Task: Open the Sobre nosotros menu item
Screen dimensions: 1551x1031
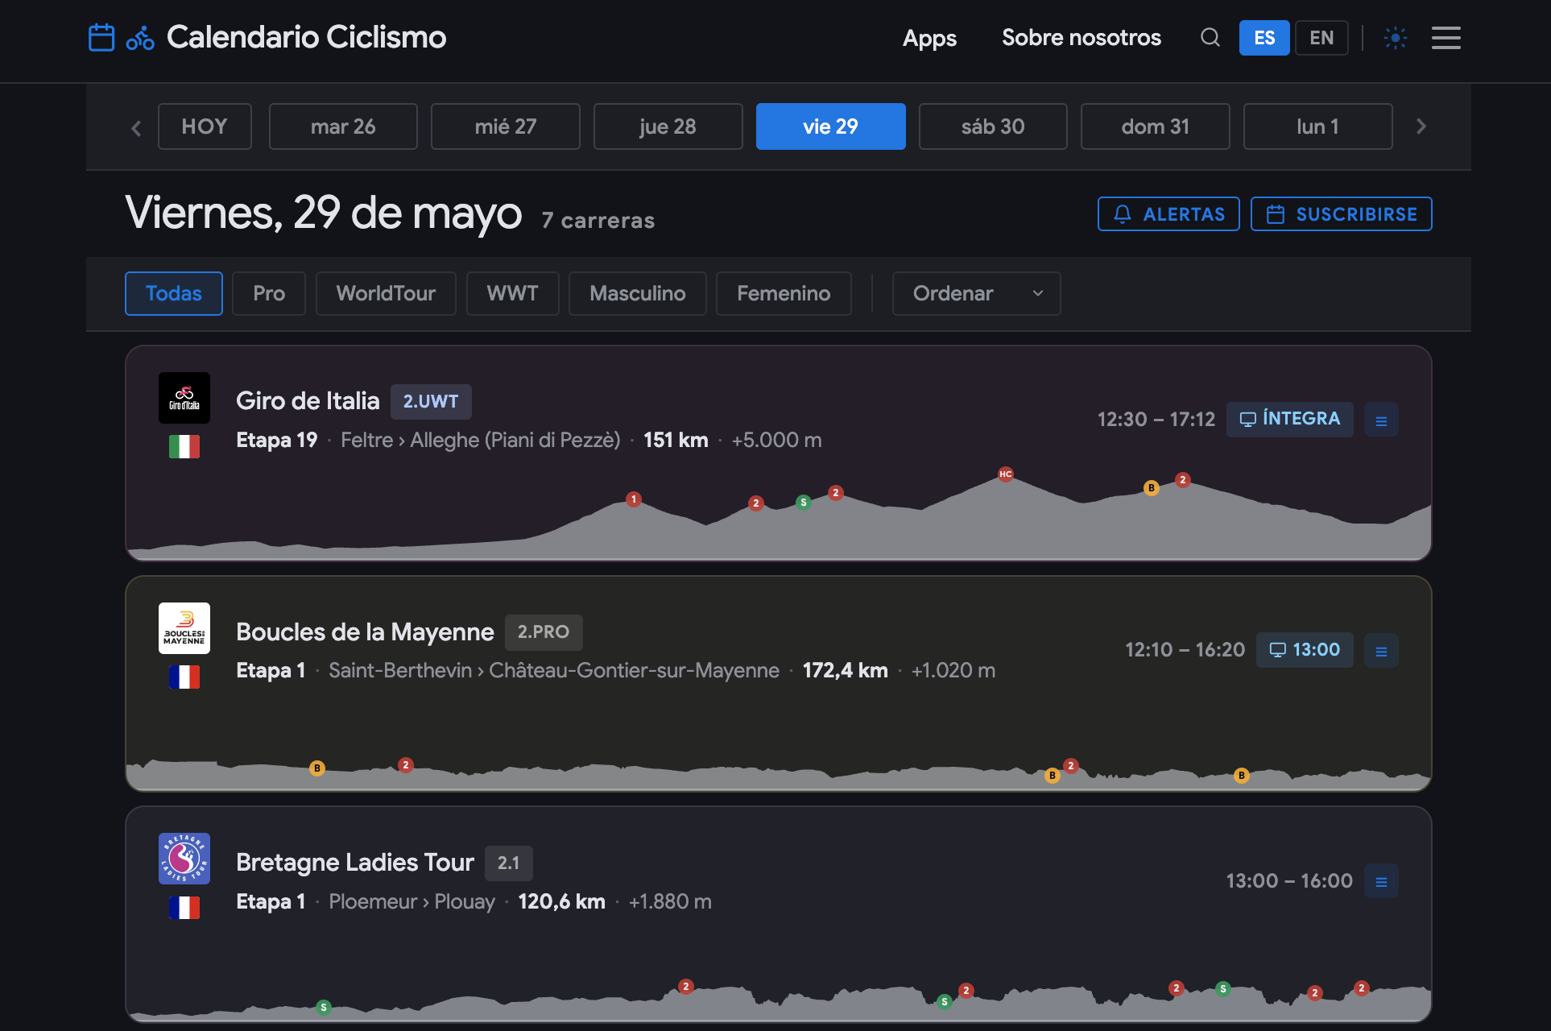Action: click(x=1081, y=38)
